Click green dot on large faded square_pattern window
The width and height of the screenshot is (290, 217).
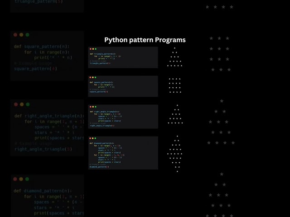pyautogui.click(x=27, y=35)
